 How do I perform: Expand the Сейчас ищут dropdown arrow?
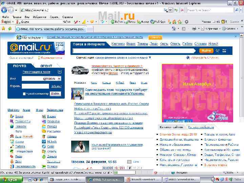[150, 58]
